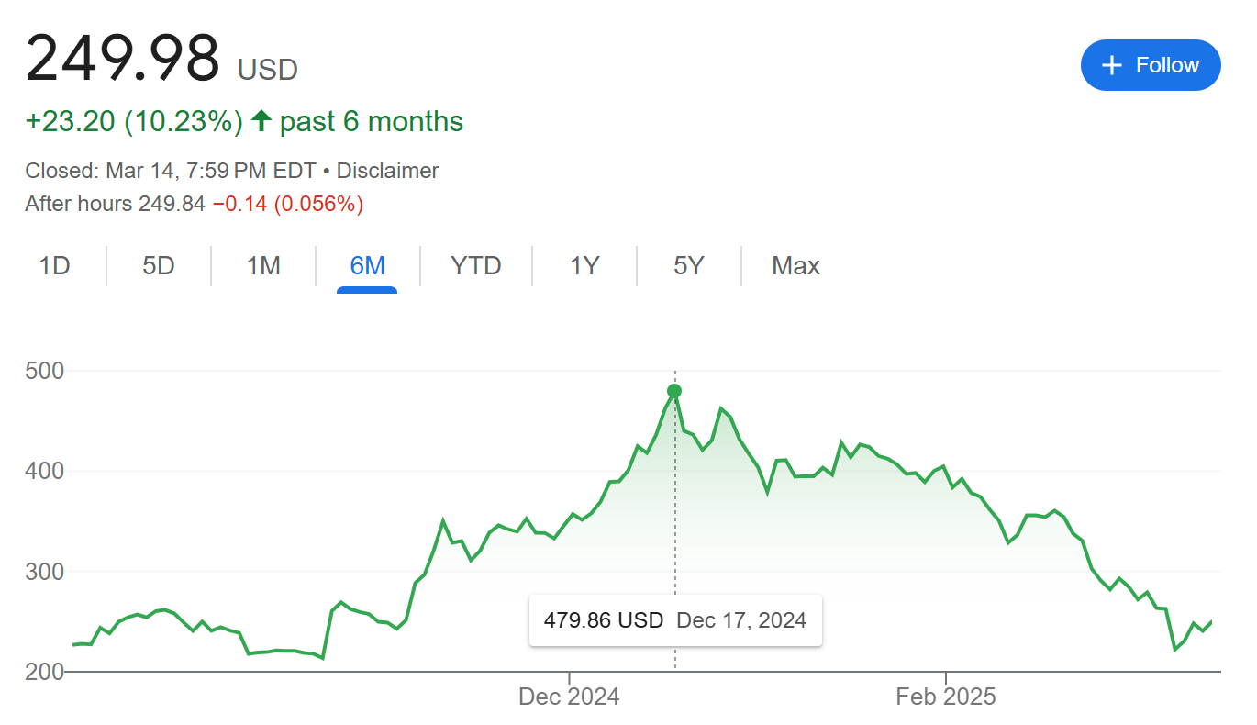
Task: Click the 249.98 stock price
Action: pos(122,59)
